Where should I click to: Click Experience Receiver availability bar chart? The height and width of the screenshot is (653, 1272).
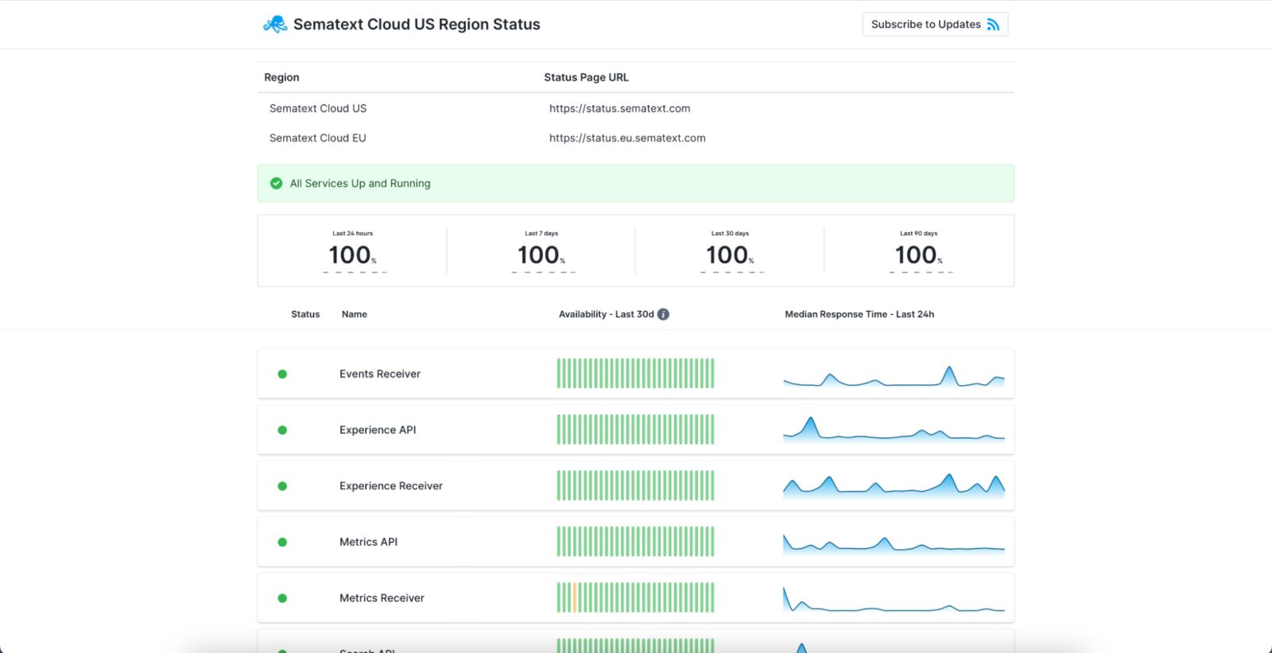[x=635, y=486]
